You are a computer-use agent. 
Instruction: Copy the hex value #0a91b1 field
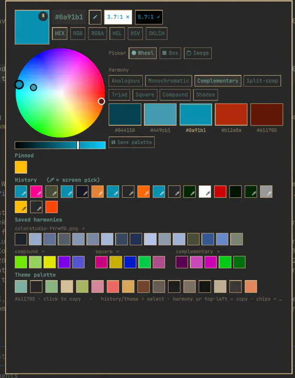coord(69,17)
